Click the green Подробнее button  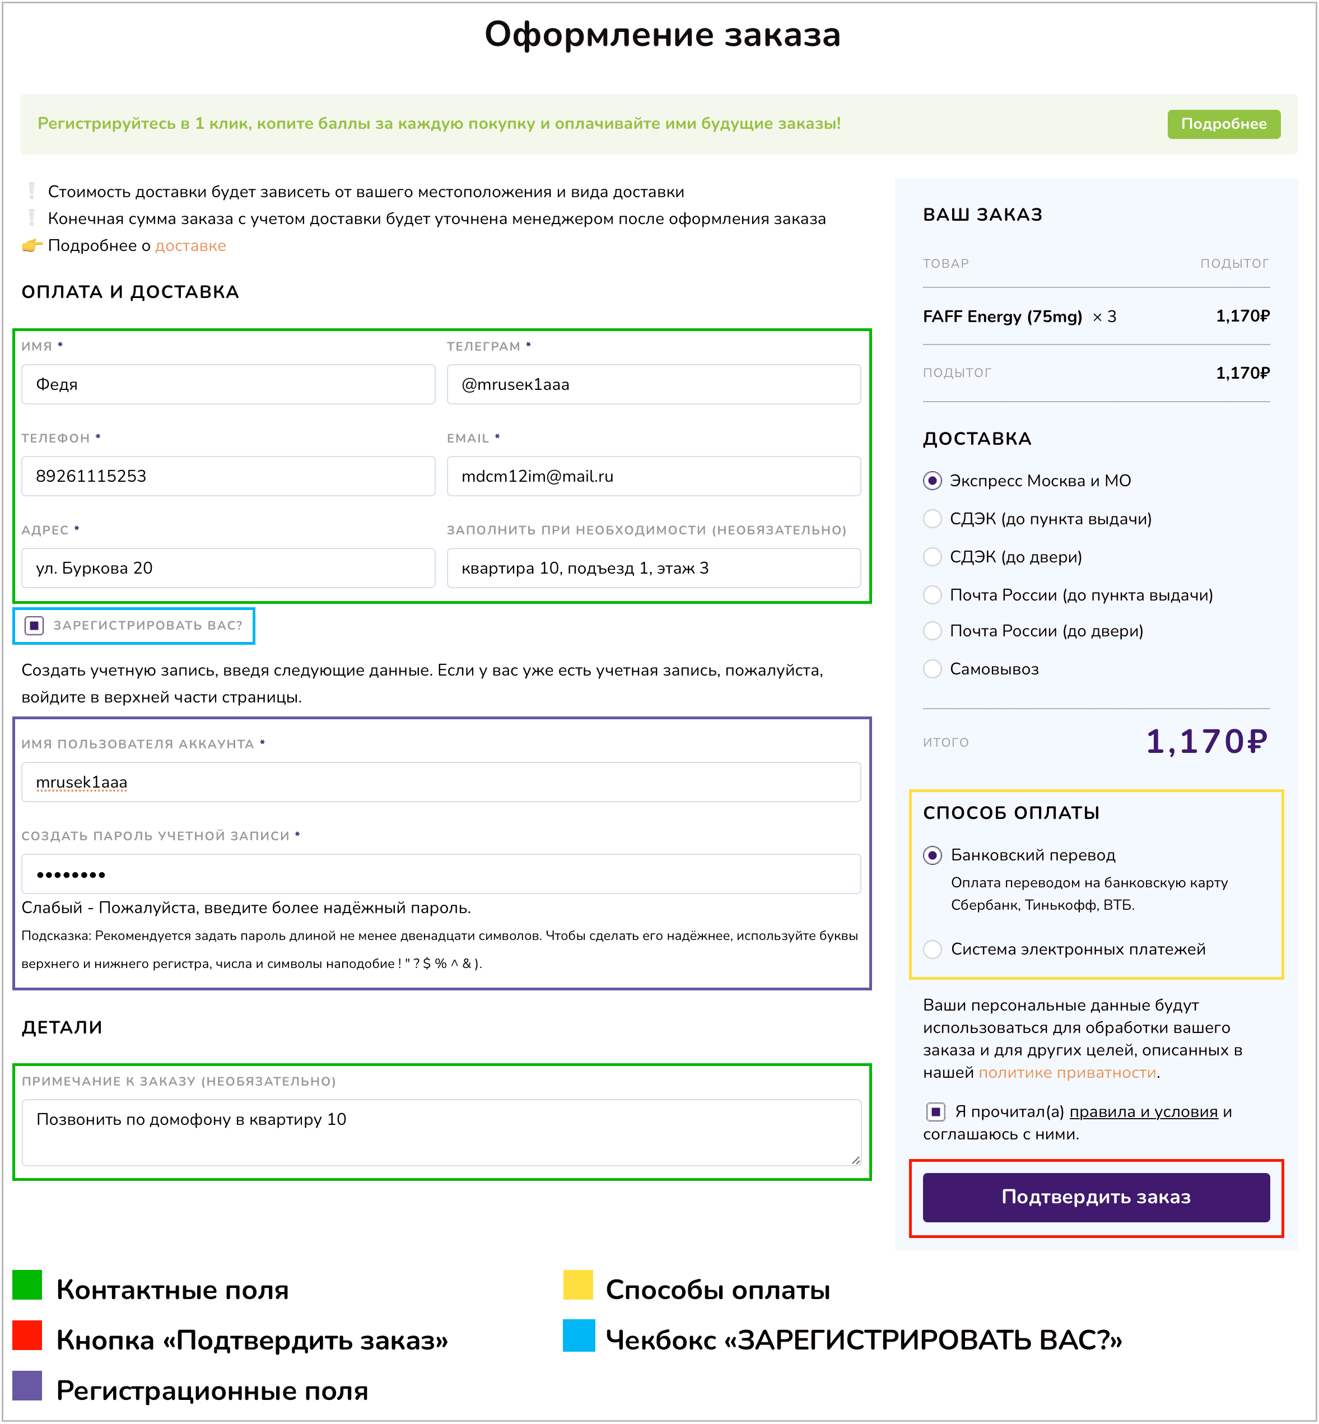click(1223, 124)
